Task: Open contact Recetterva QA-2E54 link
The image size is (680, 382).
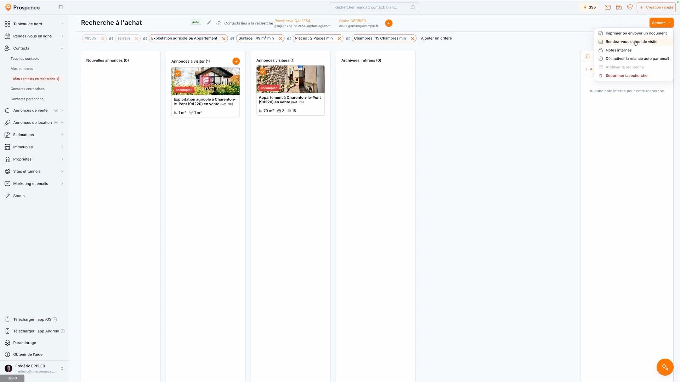Action: click(292, 21)
